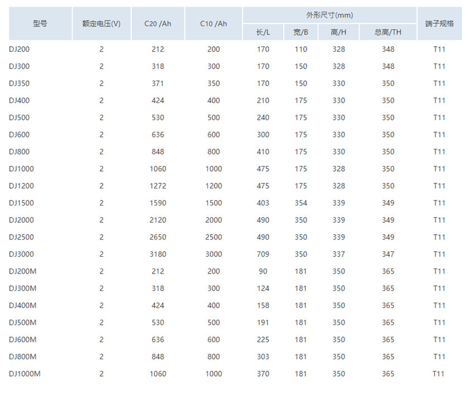Click the DJ1000M model name cell
This screenshot has height=395, width=469.
click(x=25, y=374)
